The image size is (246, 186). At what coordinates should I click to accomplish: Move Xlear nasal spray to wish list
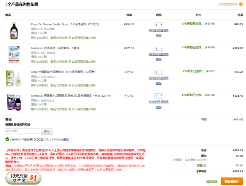[159, 78]
